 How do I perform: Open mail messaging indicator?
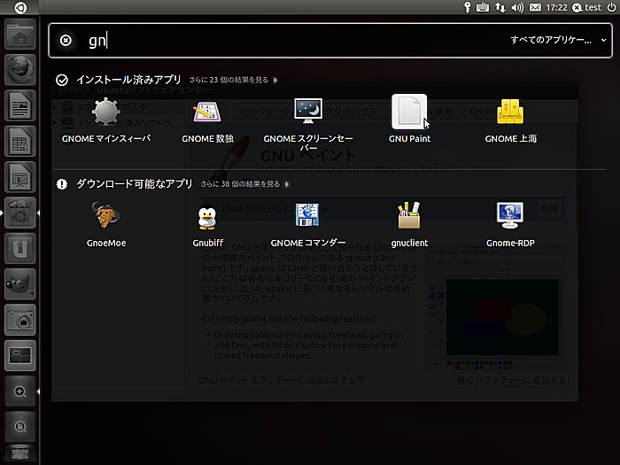click(x=535, y=7)
